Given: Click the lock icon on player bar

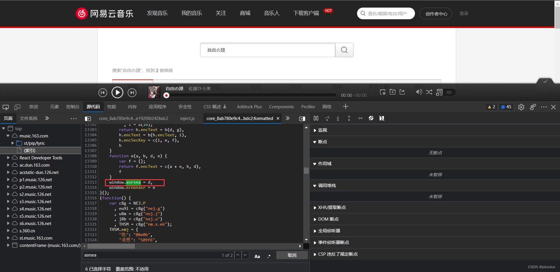Looking at the screenshot, I should [x=545, y=82].
